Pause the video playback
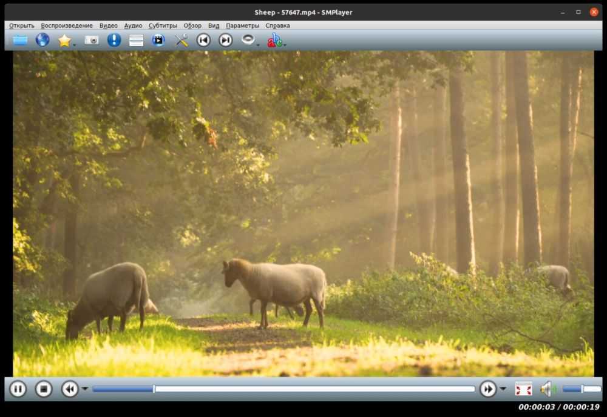Viewport: 607px width, 417px height. click(x=18, y=389)
